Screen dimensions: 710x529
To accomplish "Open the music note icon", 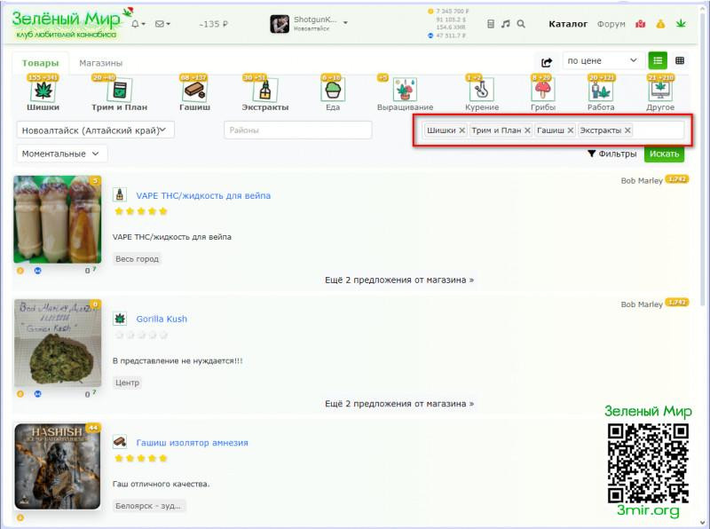I will 506,24.
